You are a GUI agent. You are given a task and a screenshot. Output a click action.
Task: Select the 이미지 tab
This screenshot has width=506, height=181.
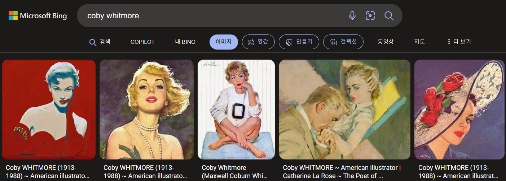coord(224,42)
